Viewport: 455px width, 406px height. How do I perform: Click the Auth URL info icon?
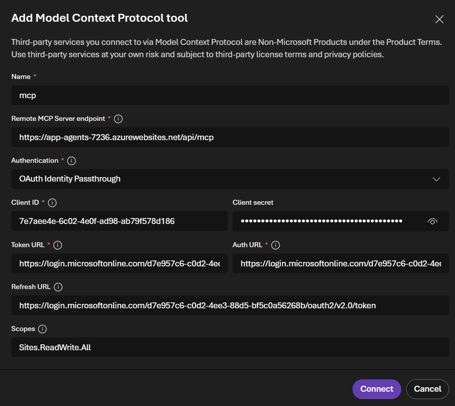276,245
